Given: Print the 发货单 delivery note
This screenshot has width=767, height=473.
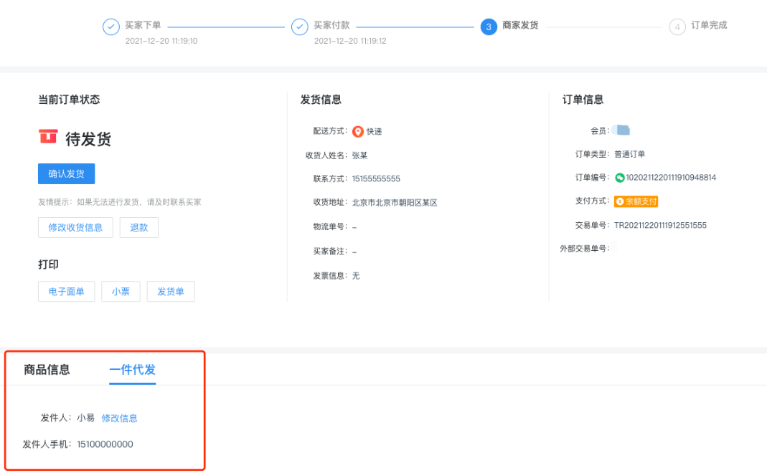Looking at the screenshot, I should tap(171, 292).
